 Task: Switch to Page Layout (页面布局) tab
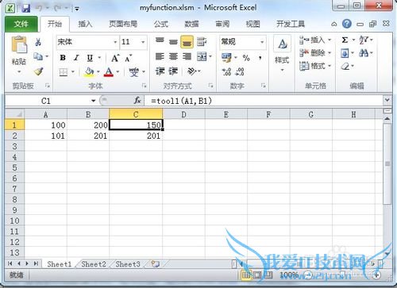click(123, 24)
